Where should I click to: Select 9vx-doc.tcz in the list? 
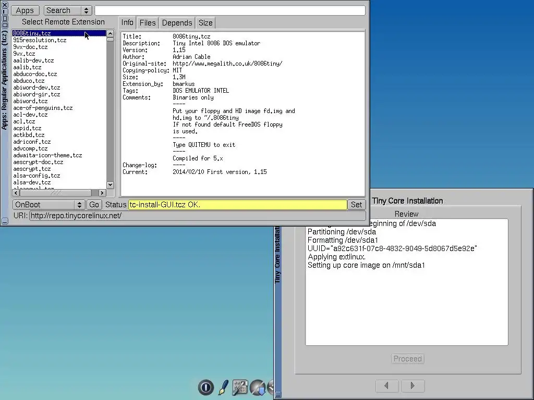(x=59, y=47)
